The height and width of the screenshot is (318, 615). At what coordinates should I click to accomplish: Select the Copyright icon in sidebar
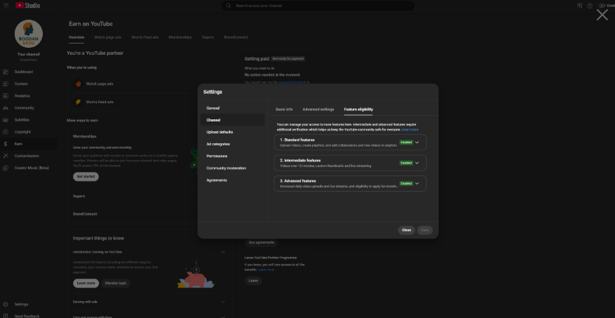[x=6, y=132]
